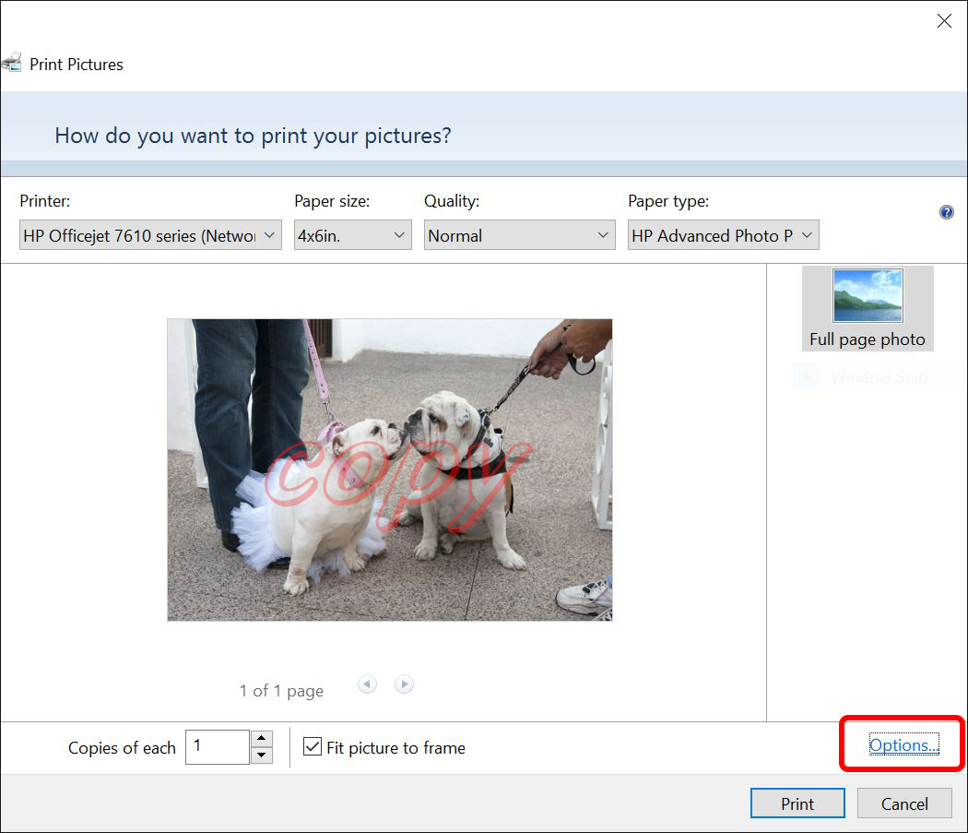Click the printer icon beside Print Pictures

[11, 63]
